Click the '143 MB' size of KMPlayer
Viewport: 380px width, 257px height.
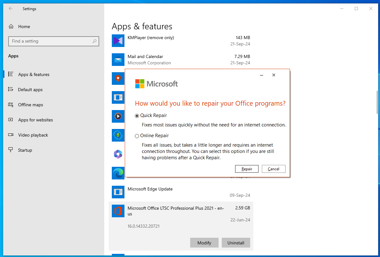[x=243, y=38]
